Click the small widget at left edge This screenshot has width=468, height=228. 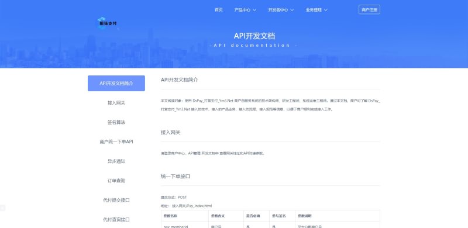(x=2, y=208)
